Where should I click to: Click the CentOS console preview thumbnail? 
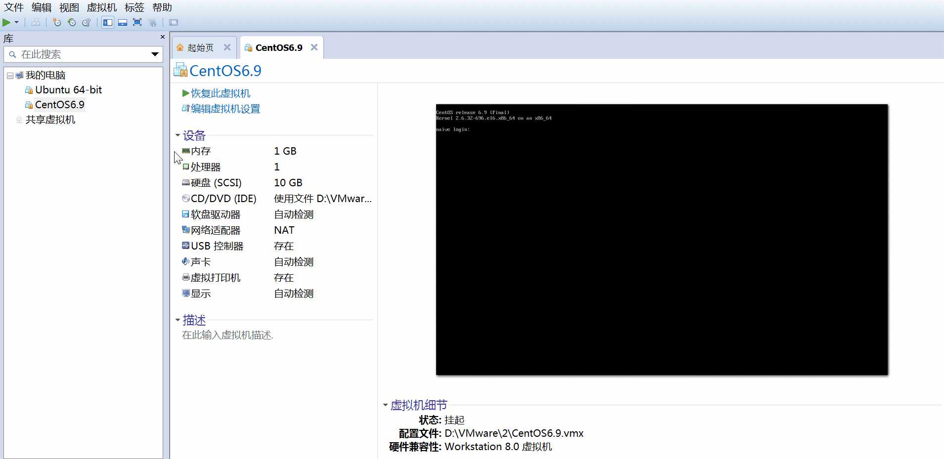pyautogui.click(x=662, y=240)
